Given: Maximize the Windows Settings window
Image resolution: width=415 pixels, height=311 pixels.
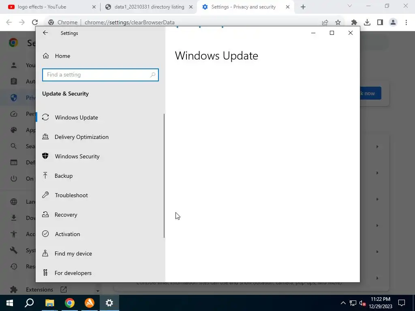Looking at the screenshot, I should (332, 33).
